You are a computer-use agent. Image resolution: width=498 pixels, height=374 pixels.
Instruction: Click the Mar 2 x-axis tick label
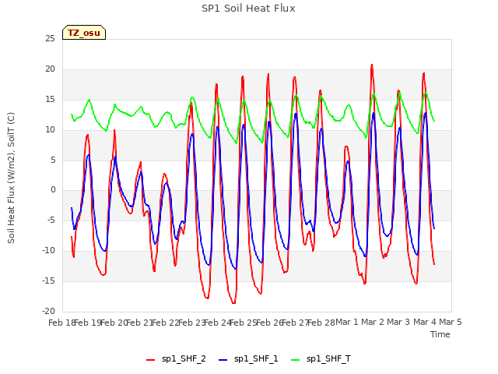coord(373,322)
